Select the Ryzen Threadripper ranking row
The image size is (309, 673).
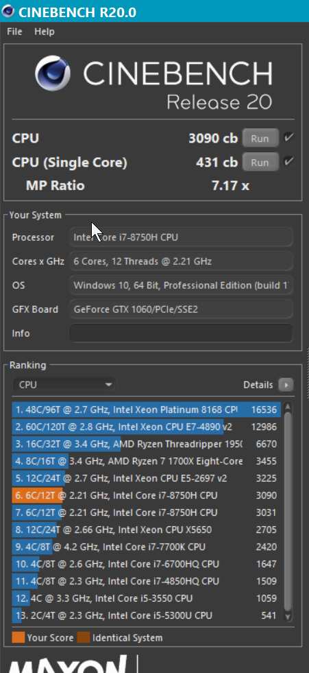tap(146, 444)
